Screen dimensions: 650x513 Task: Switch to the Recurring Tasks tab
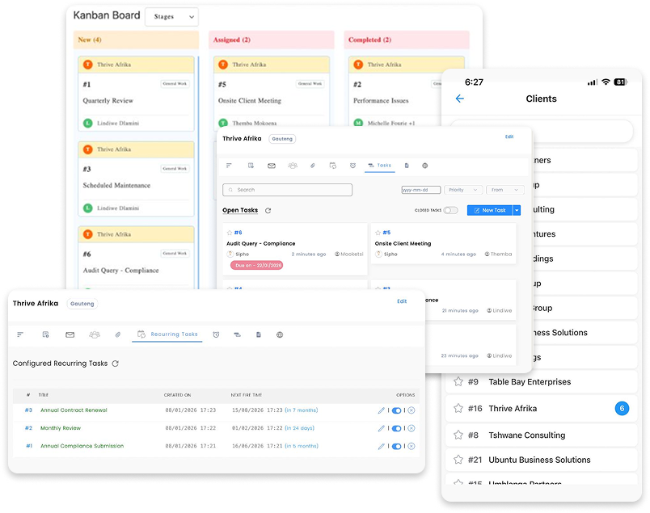(x=168, y=334)
